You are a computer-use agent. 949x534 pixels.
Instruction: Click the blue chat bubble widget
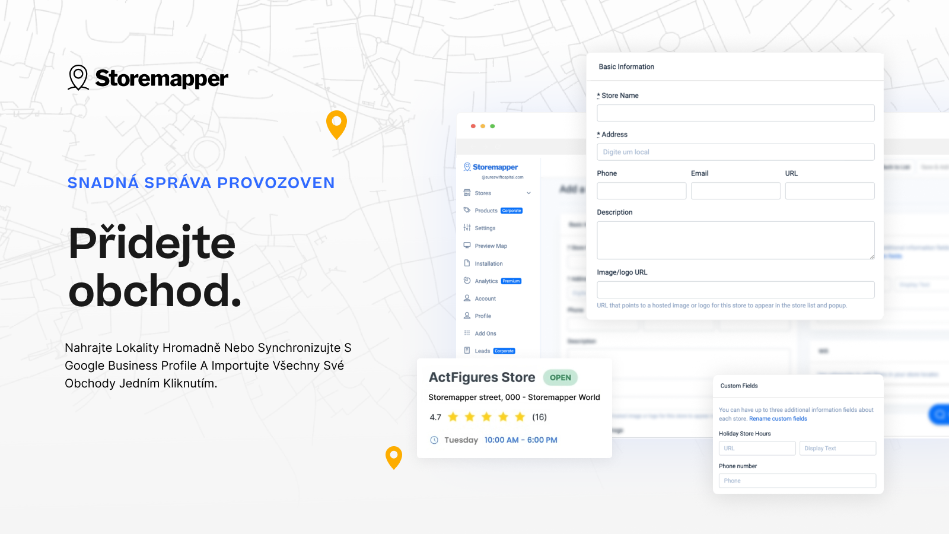[x=939, y=414]
